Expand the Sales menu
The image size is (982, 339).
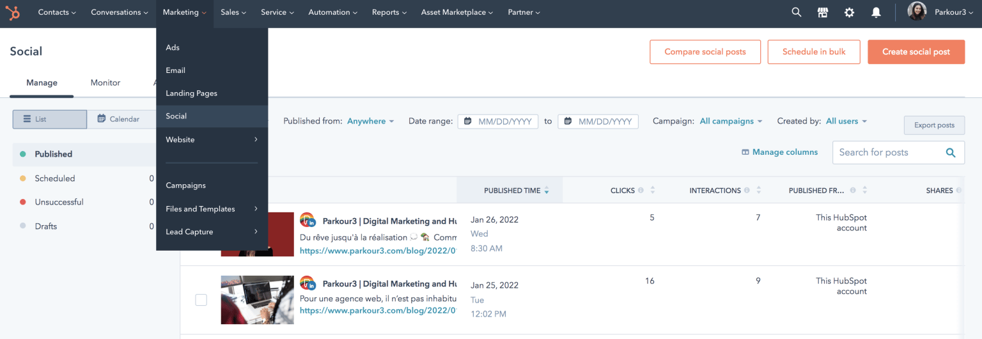pos(233,12)
